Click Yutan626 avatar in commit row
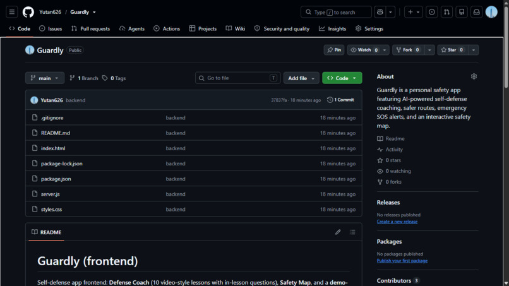The image size is (509, 286). 34,100
